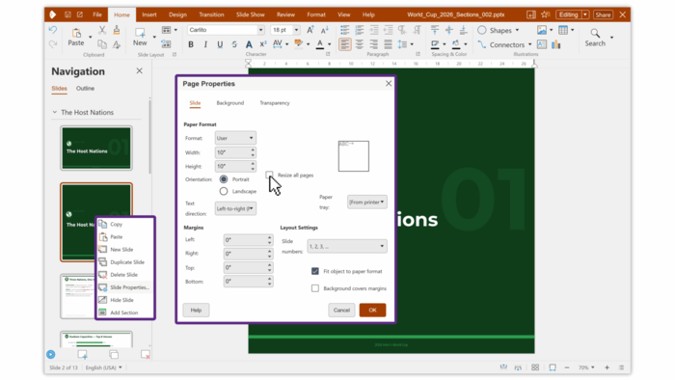
Task: Open Connectors dropdown
Action: 530,44
